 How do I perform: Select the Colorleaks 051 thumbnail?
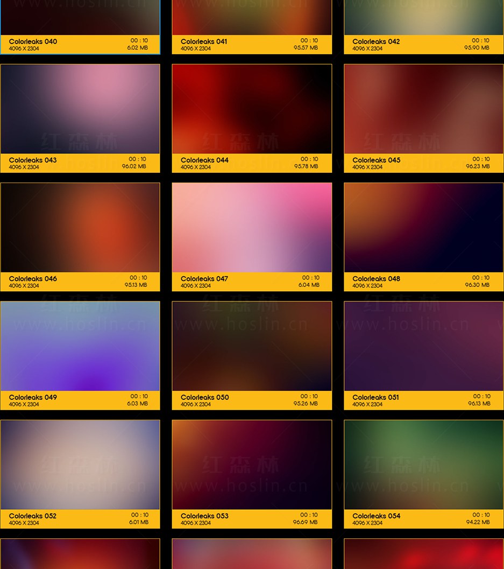pos(423,346)
